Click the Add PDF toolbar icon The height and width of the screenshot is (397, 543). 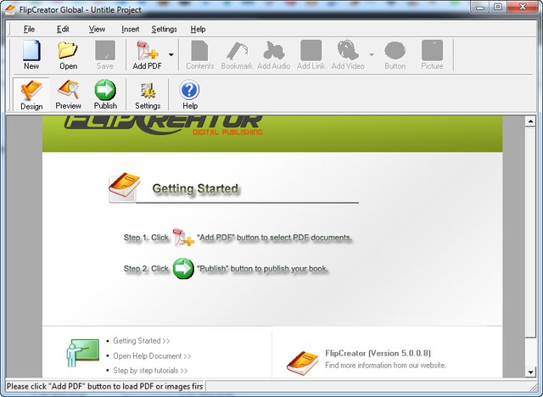tap(146, 53)
